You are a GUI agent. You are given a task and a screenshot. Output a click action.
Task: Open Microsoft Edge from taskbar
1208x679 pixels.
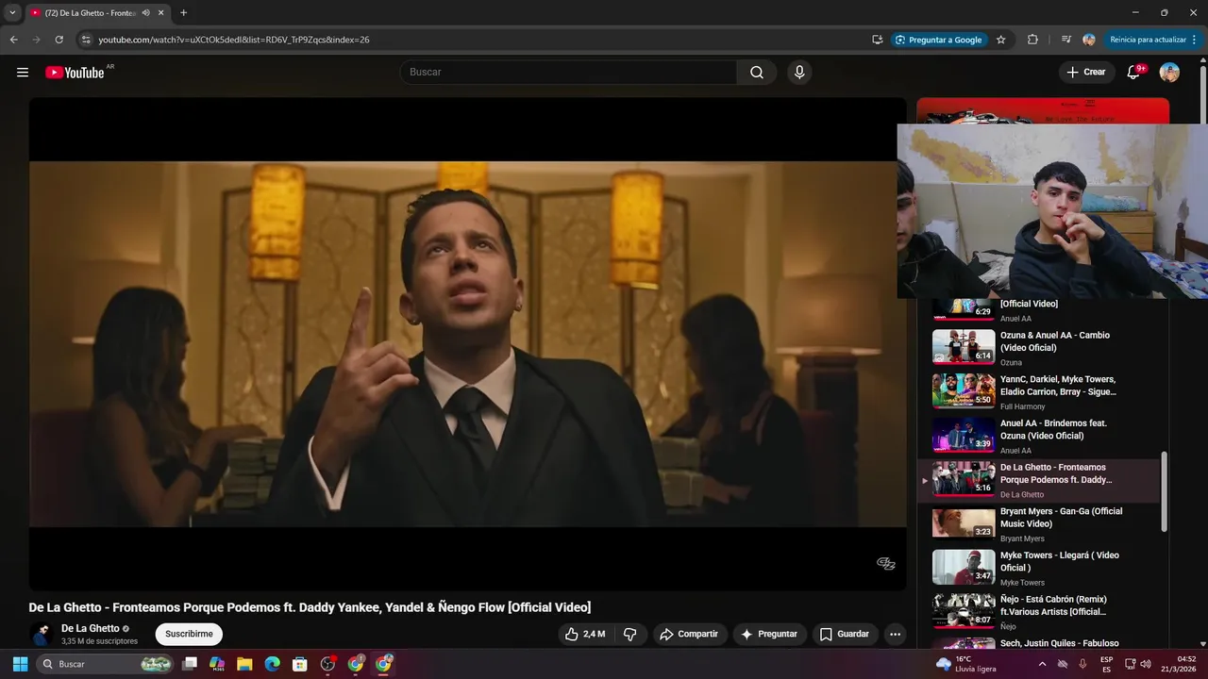[272, 664]
